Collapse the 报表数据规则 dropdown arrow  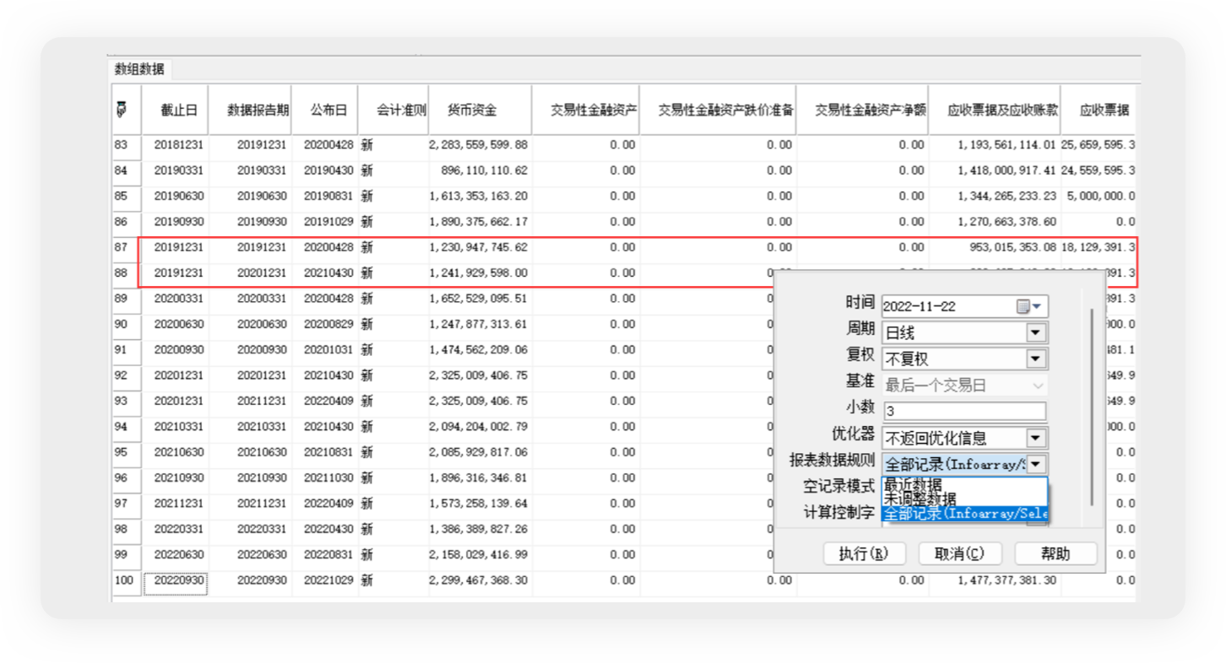tap(1036, 464)
